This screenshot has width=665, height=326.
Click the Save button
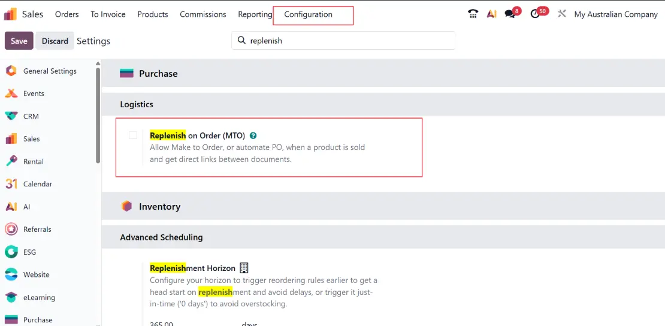[19, 41]
